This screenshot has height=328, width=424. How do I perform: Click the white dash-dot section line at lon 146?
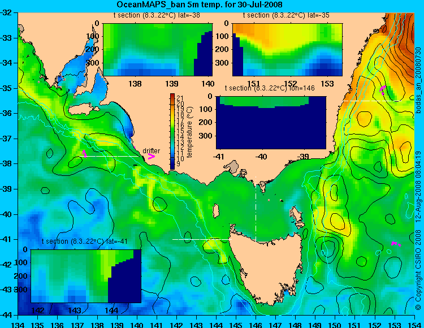(x=256, y=209)
